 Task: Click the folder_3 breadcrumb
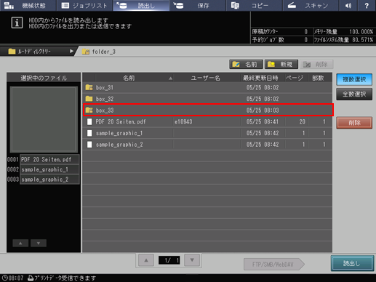99,52
